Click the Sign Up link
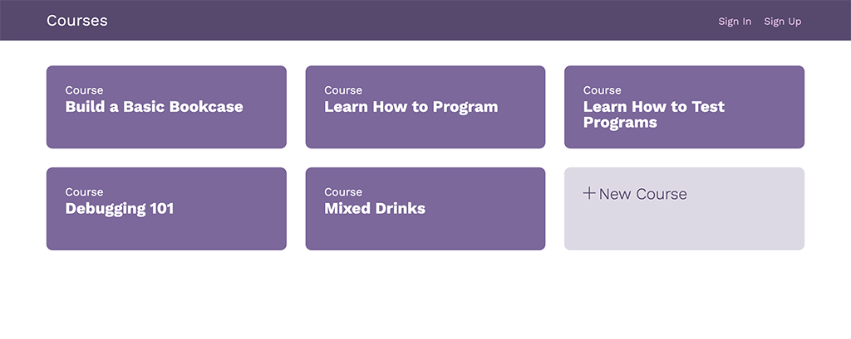Viewport: 851px width, 339px height. tap(782, 22)
